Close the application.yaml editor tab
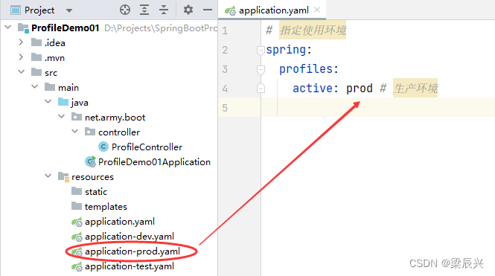 (x=317, y=10)
